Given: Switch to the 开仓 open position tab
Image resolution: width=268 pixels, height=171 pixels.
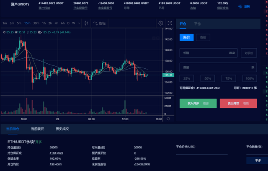Looking at the screenshot, I should (x=183, y=24).
